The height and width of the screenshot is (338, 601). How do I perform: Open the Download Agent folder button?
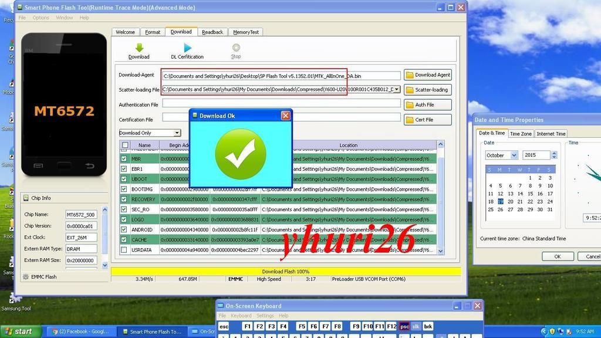(x=427, y=75)
